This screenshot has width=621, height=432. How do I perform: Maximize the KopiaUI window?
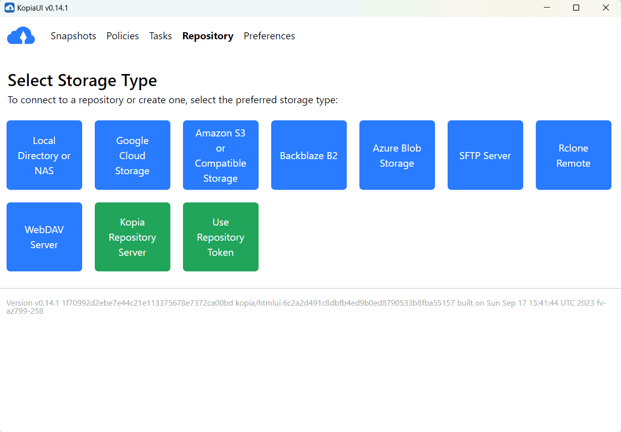(576, 8)
